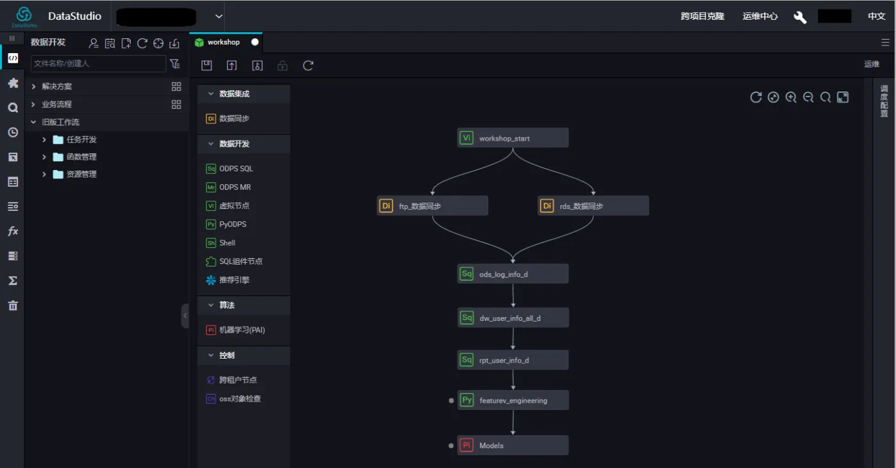Image resolution: width=896 pixels, height=468 pixels.
Task: Click the save icon in workshop toolbar
Action: [207, 65]
